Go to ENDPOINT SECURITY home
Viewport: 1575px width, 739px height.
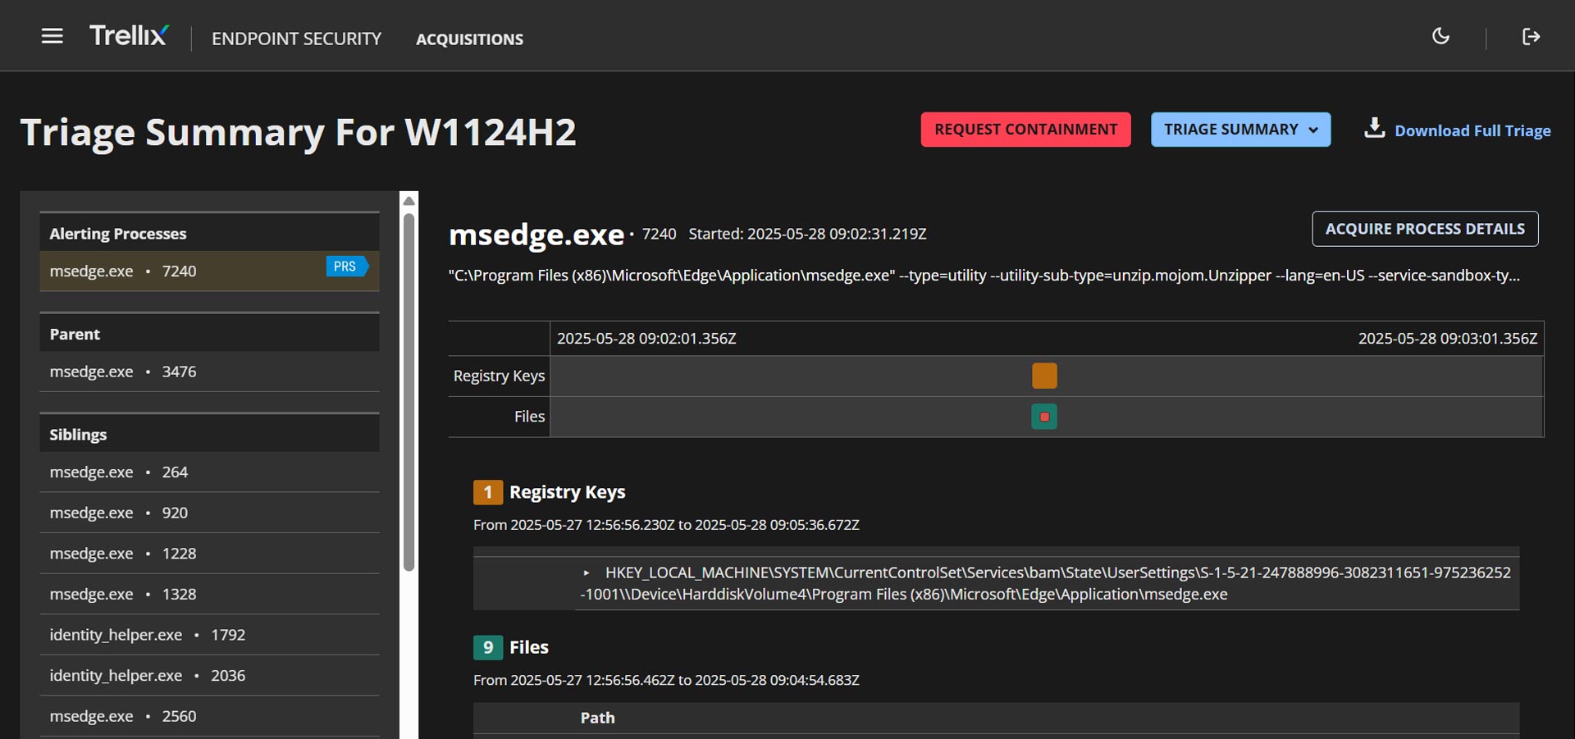pos(296,39)
